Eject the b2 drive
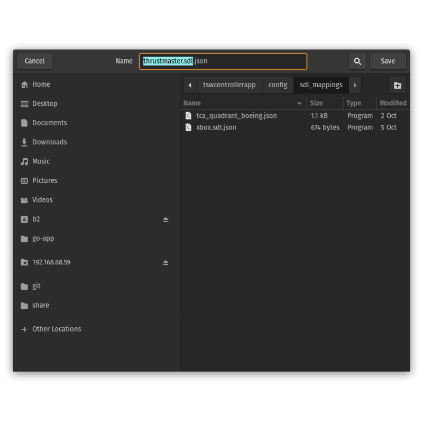 [165, 219]
